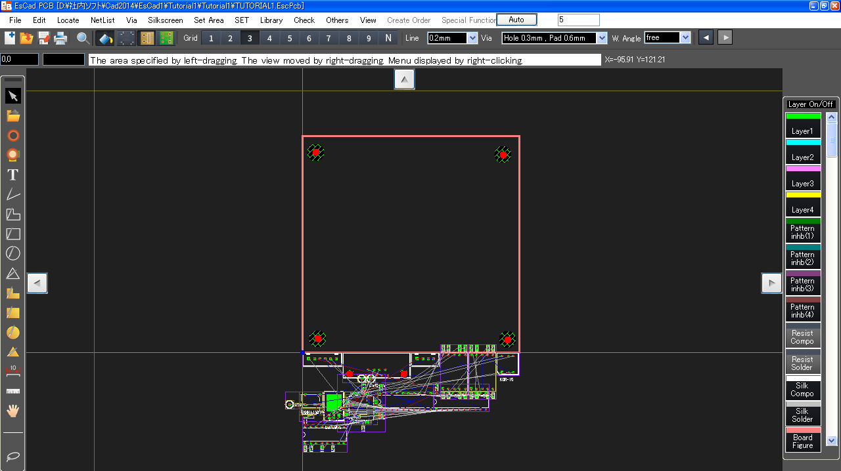Toggle Layer3 visibility
The height and width of the screenshot is (471, 841).
[x=803, y=177]
